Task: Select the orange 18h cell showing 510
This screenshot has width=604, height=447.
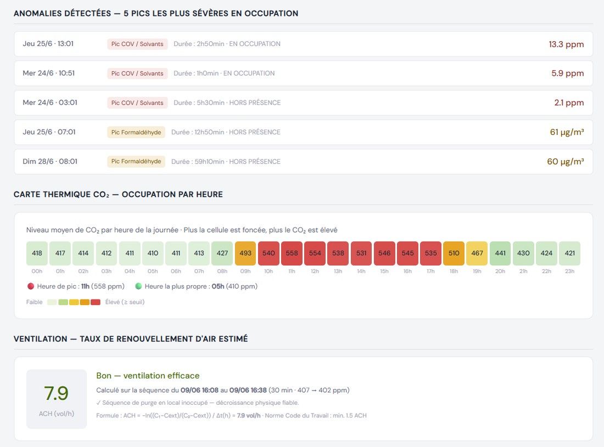Action: tap(454, 253)
